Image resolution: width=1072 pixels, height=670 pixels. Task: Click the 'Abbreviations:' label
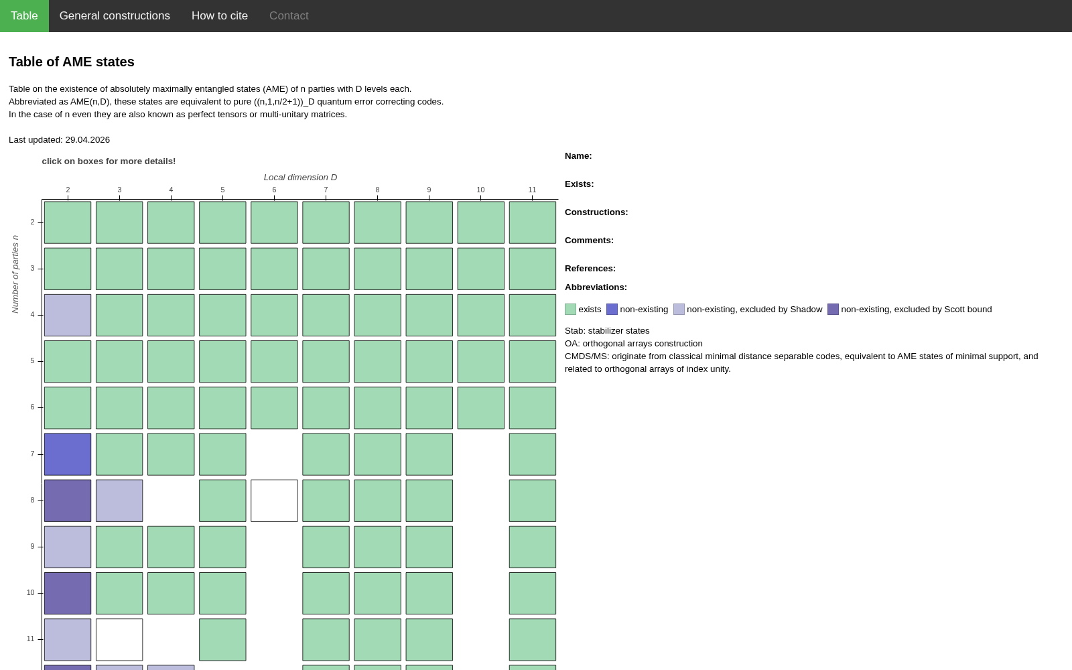click(x=596, y=287)
